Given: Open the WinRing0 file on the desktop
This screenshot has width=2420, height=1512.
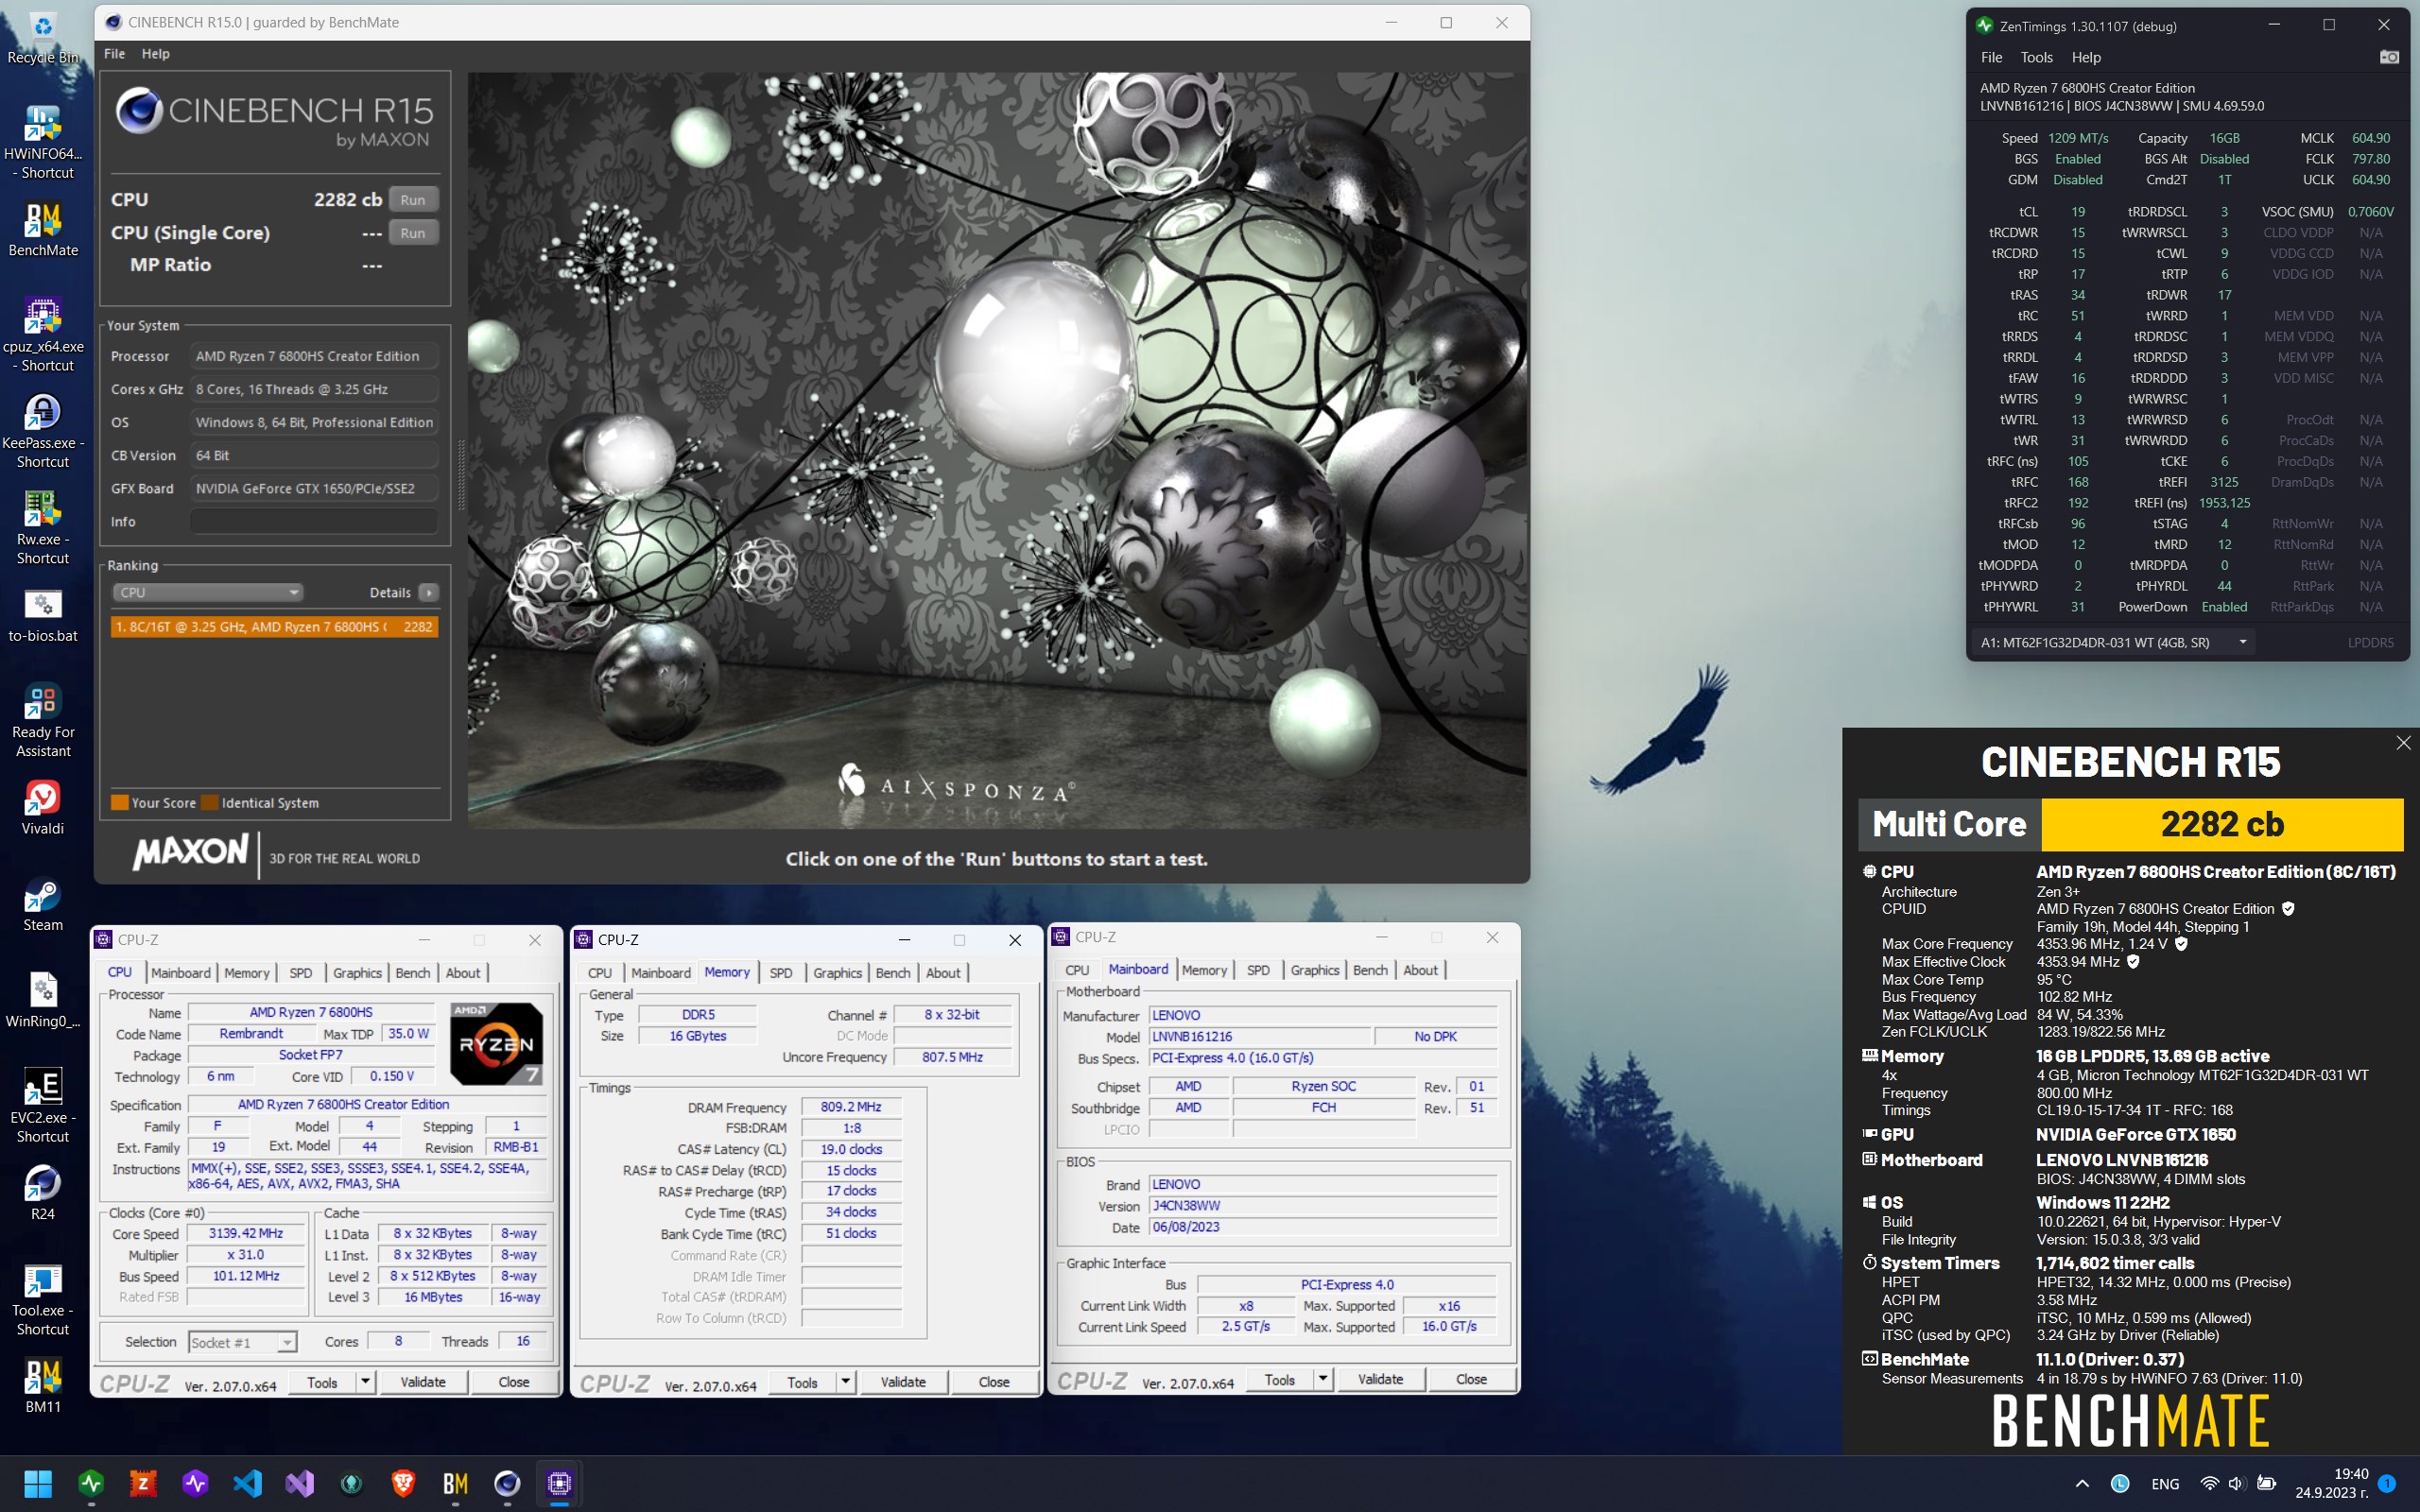Looking at the screenshot, I should [43, 1001].
